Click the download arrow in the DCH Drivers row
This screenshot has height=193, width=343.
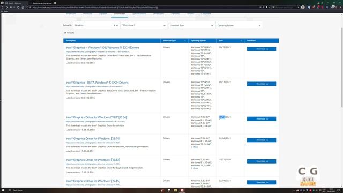click(x=267, y=49)
